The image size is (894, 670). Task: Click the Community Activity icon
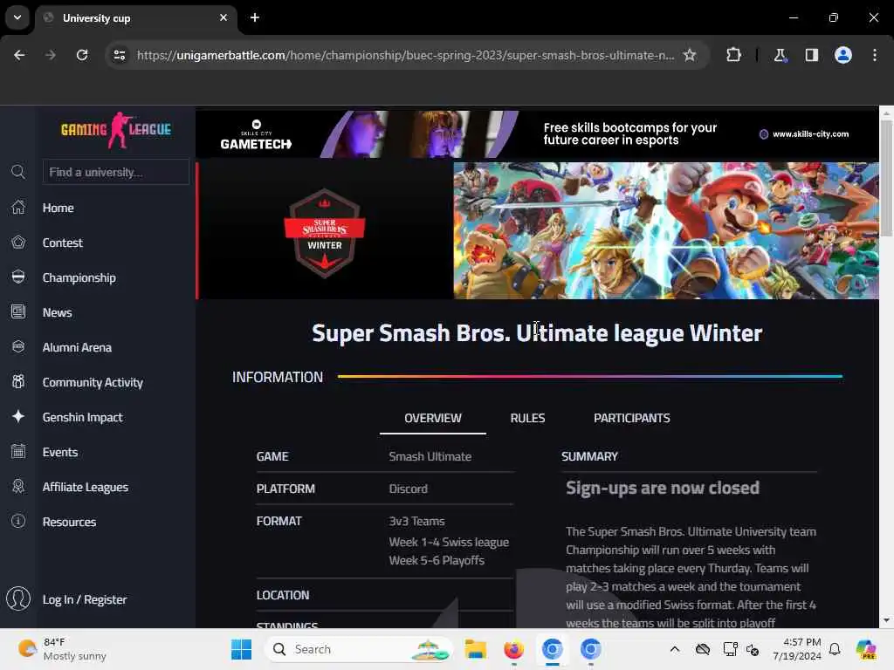18,382
